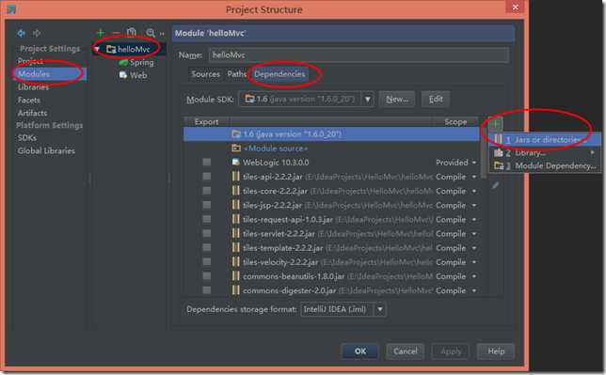Click the tiles-api-2.2.2.jar jar icon
606x375 pixels.
pos(235,177)
